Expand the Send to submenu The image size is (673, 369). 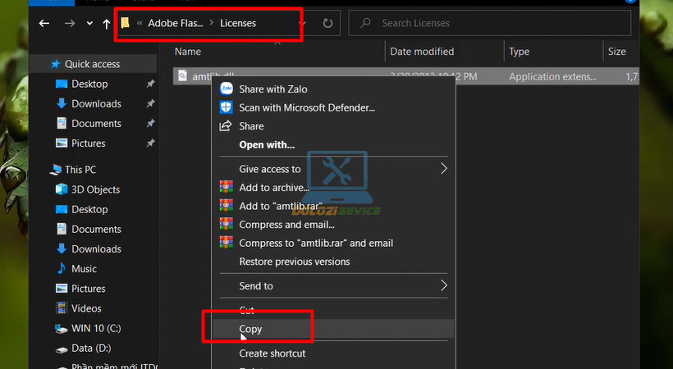point(444,286)
